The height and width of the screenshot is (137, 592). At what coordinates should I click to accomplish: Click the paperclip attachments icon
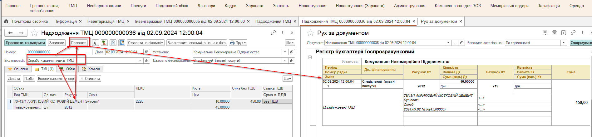pos(96,43)
